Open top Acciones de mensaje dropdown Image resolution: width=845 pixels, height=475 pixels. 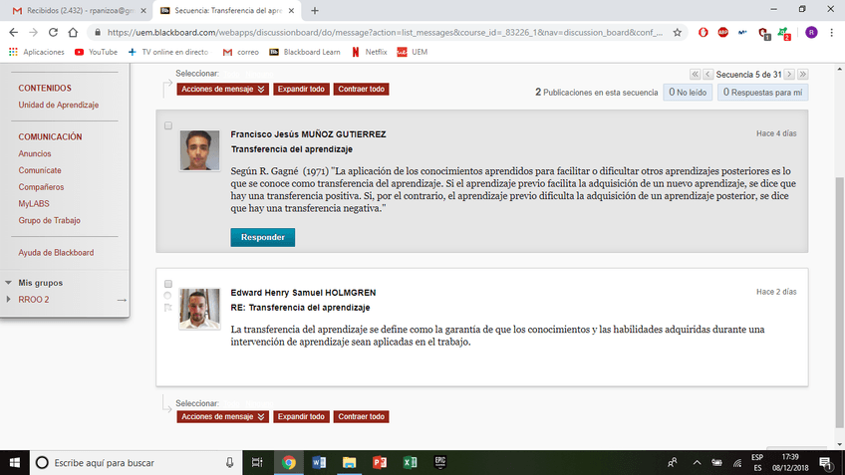pyautogui.click(x=222, y=89)
